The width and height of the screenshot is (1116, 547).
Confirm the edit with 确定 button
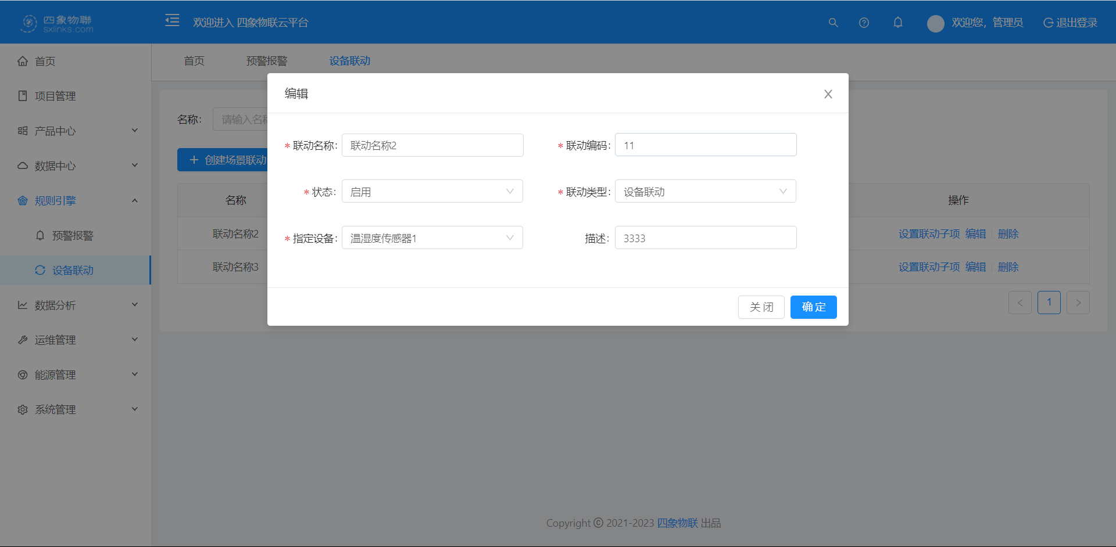point(813,307)
